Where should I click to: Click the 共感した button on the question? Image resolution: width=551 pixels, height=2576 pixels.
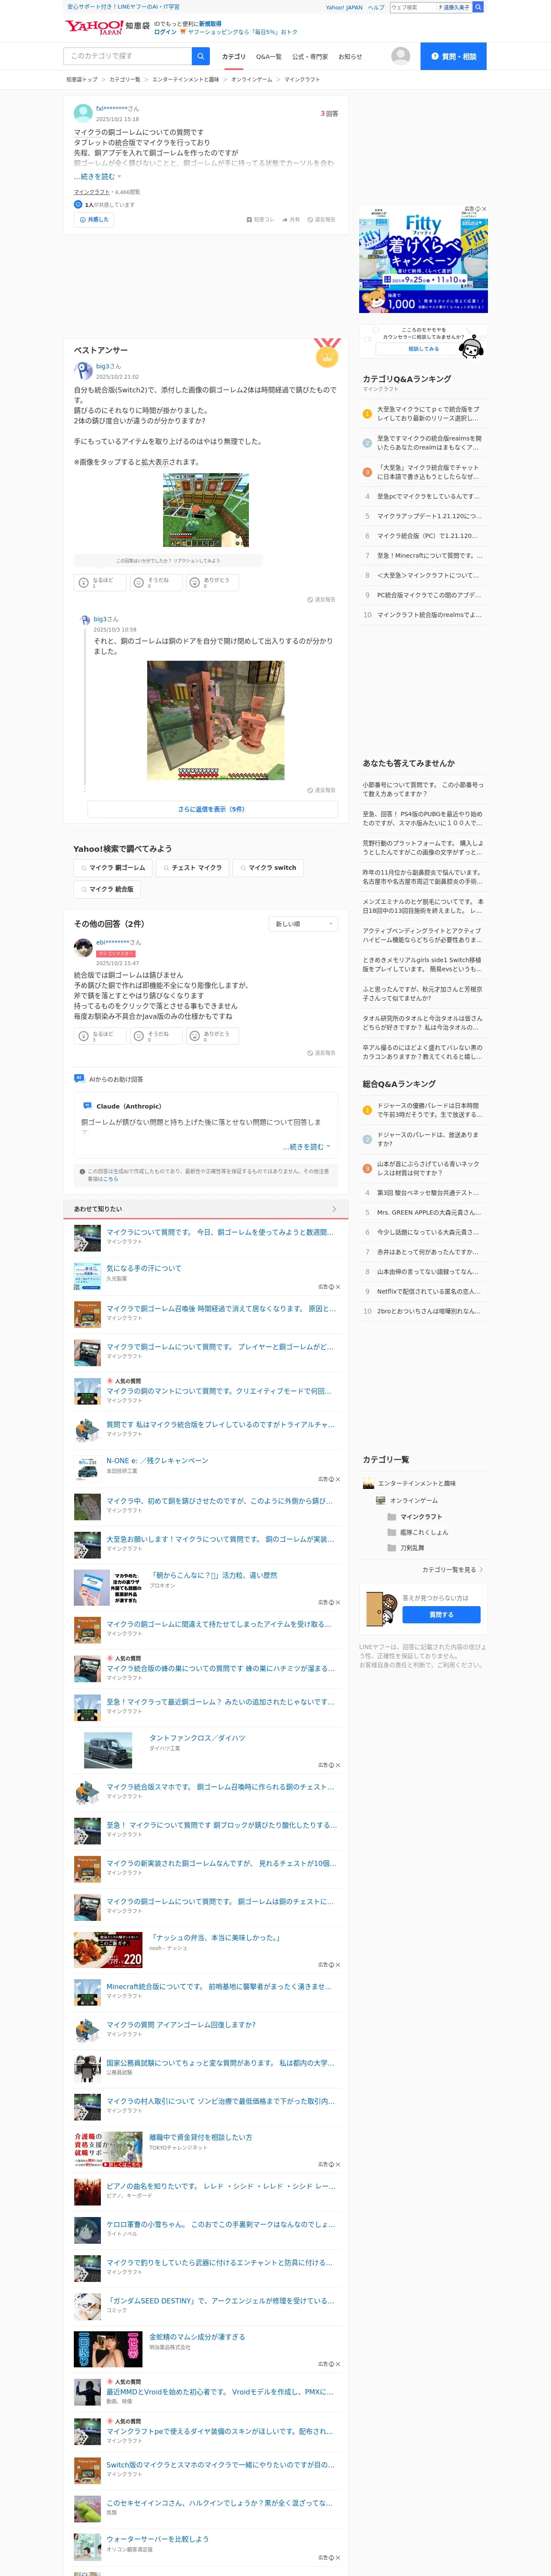point(93,219)
